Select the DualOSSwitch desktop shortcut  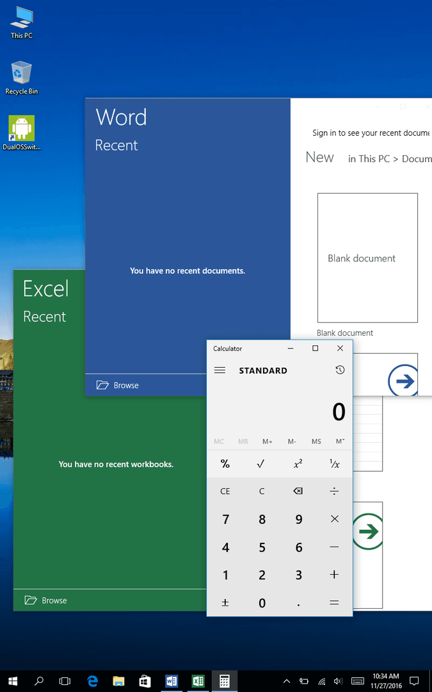click(22, 133)
